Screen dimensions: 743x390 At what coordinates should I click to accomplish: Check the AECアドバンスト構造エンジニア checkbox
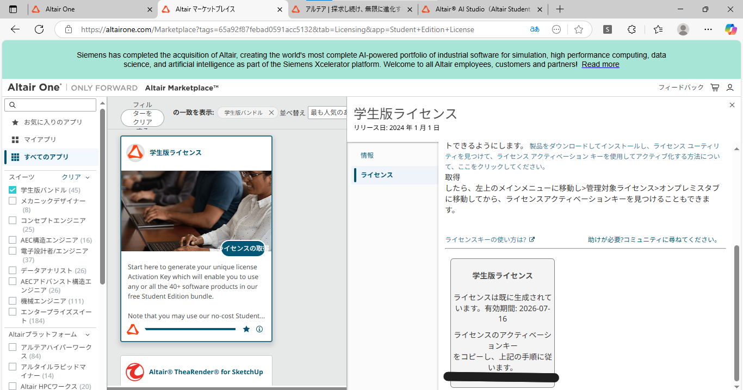tap(13, 281)
